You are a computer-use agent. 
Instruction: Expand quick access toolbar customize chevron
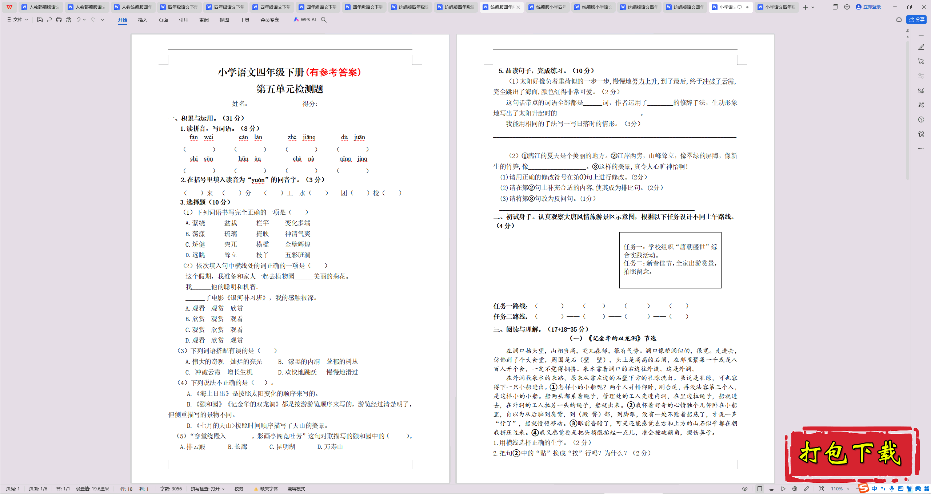[x=103, y=20]
